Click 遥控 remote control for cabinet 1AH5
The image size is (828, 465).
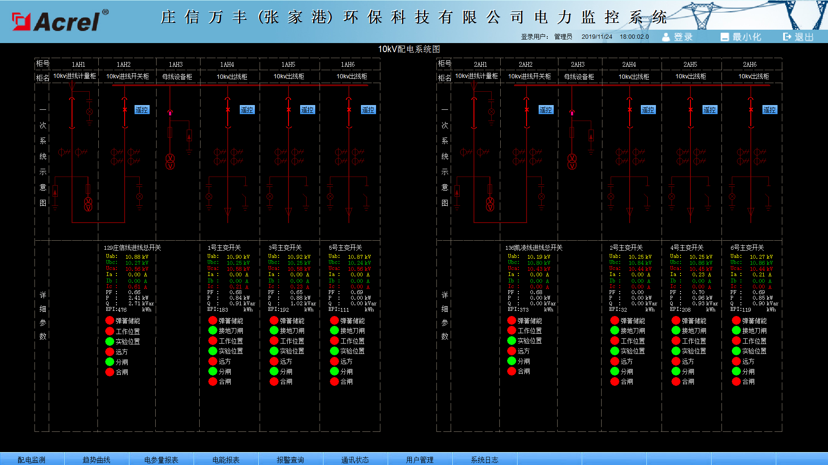(307, 110)
